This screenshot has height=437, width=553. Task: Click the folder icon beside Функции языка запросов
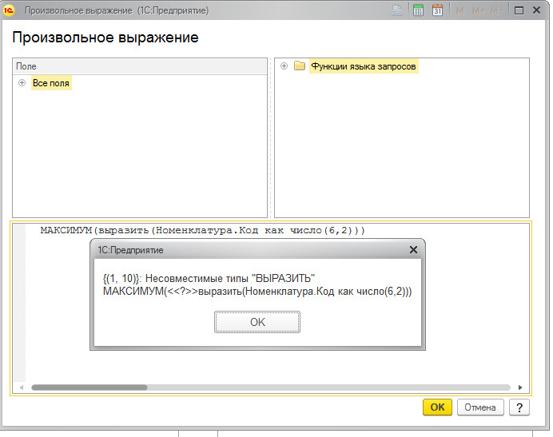(300, 66)
